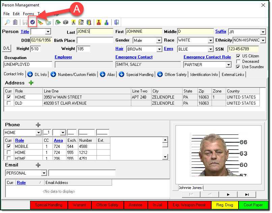Click the blue checkmark toolbar icon
Image resolution: width=272 pixels, height=213 pixels.
click(x=33, y=22)
